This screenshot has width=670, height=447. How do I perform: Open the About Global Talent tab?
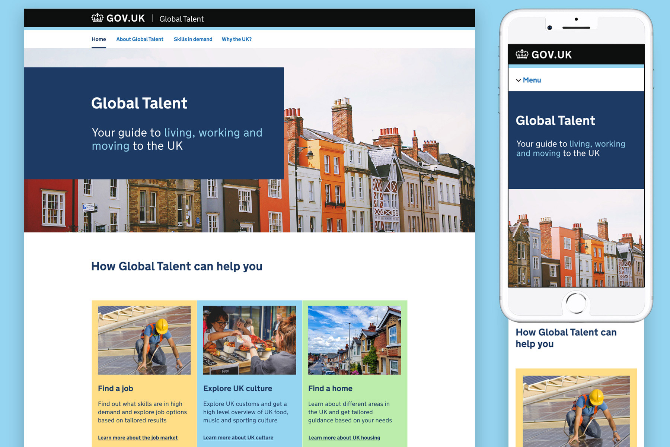pos(140,39)
